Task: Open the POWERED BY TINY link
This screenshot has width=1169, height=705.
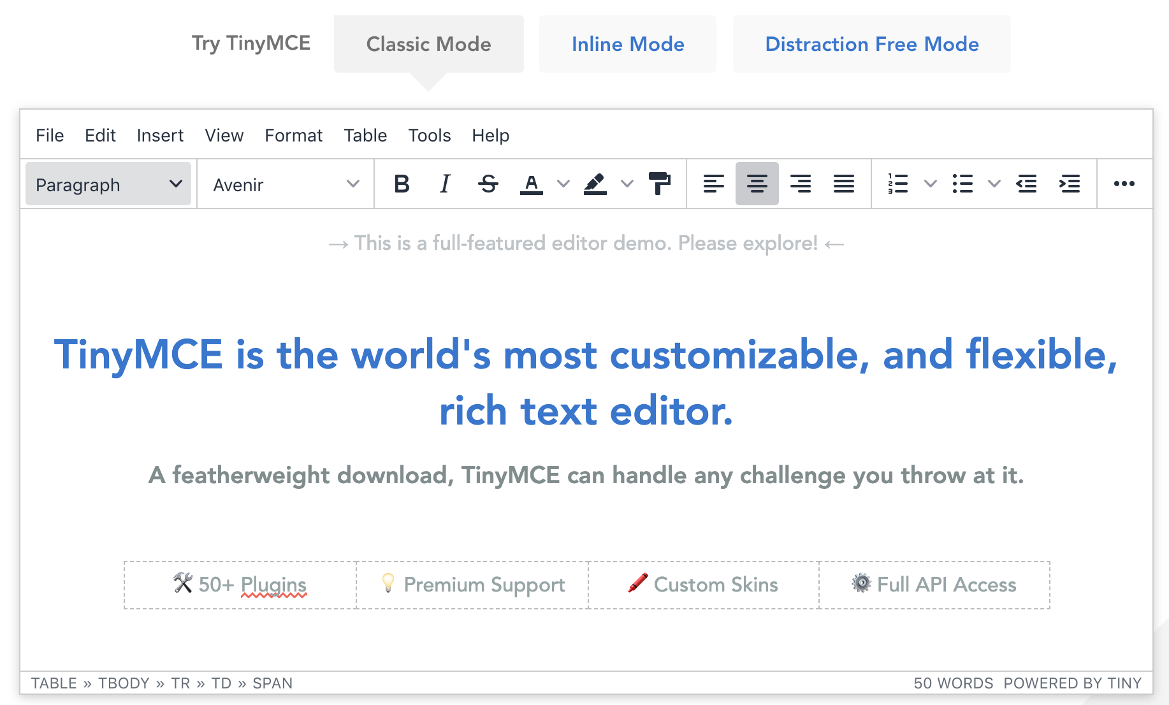Action: click(x=1073, y=683)
